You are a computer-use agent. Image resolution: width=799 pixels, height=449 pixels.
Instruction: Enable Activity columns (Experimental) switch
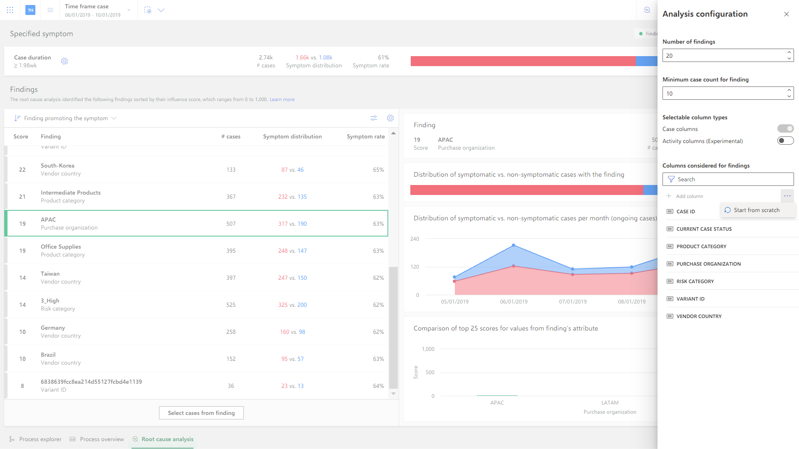click(x=785, y=141)
